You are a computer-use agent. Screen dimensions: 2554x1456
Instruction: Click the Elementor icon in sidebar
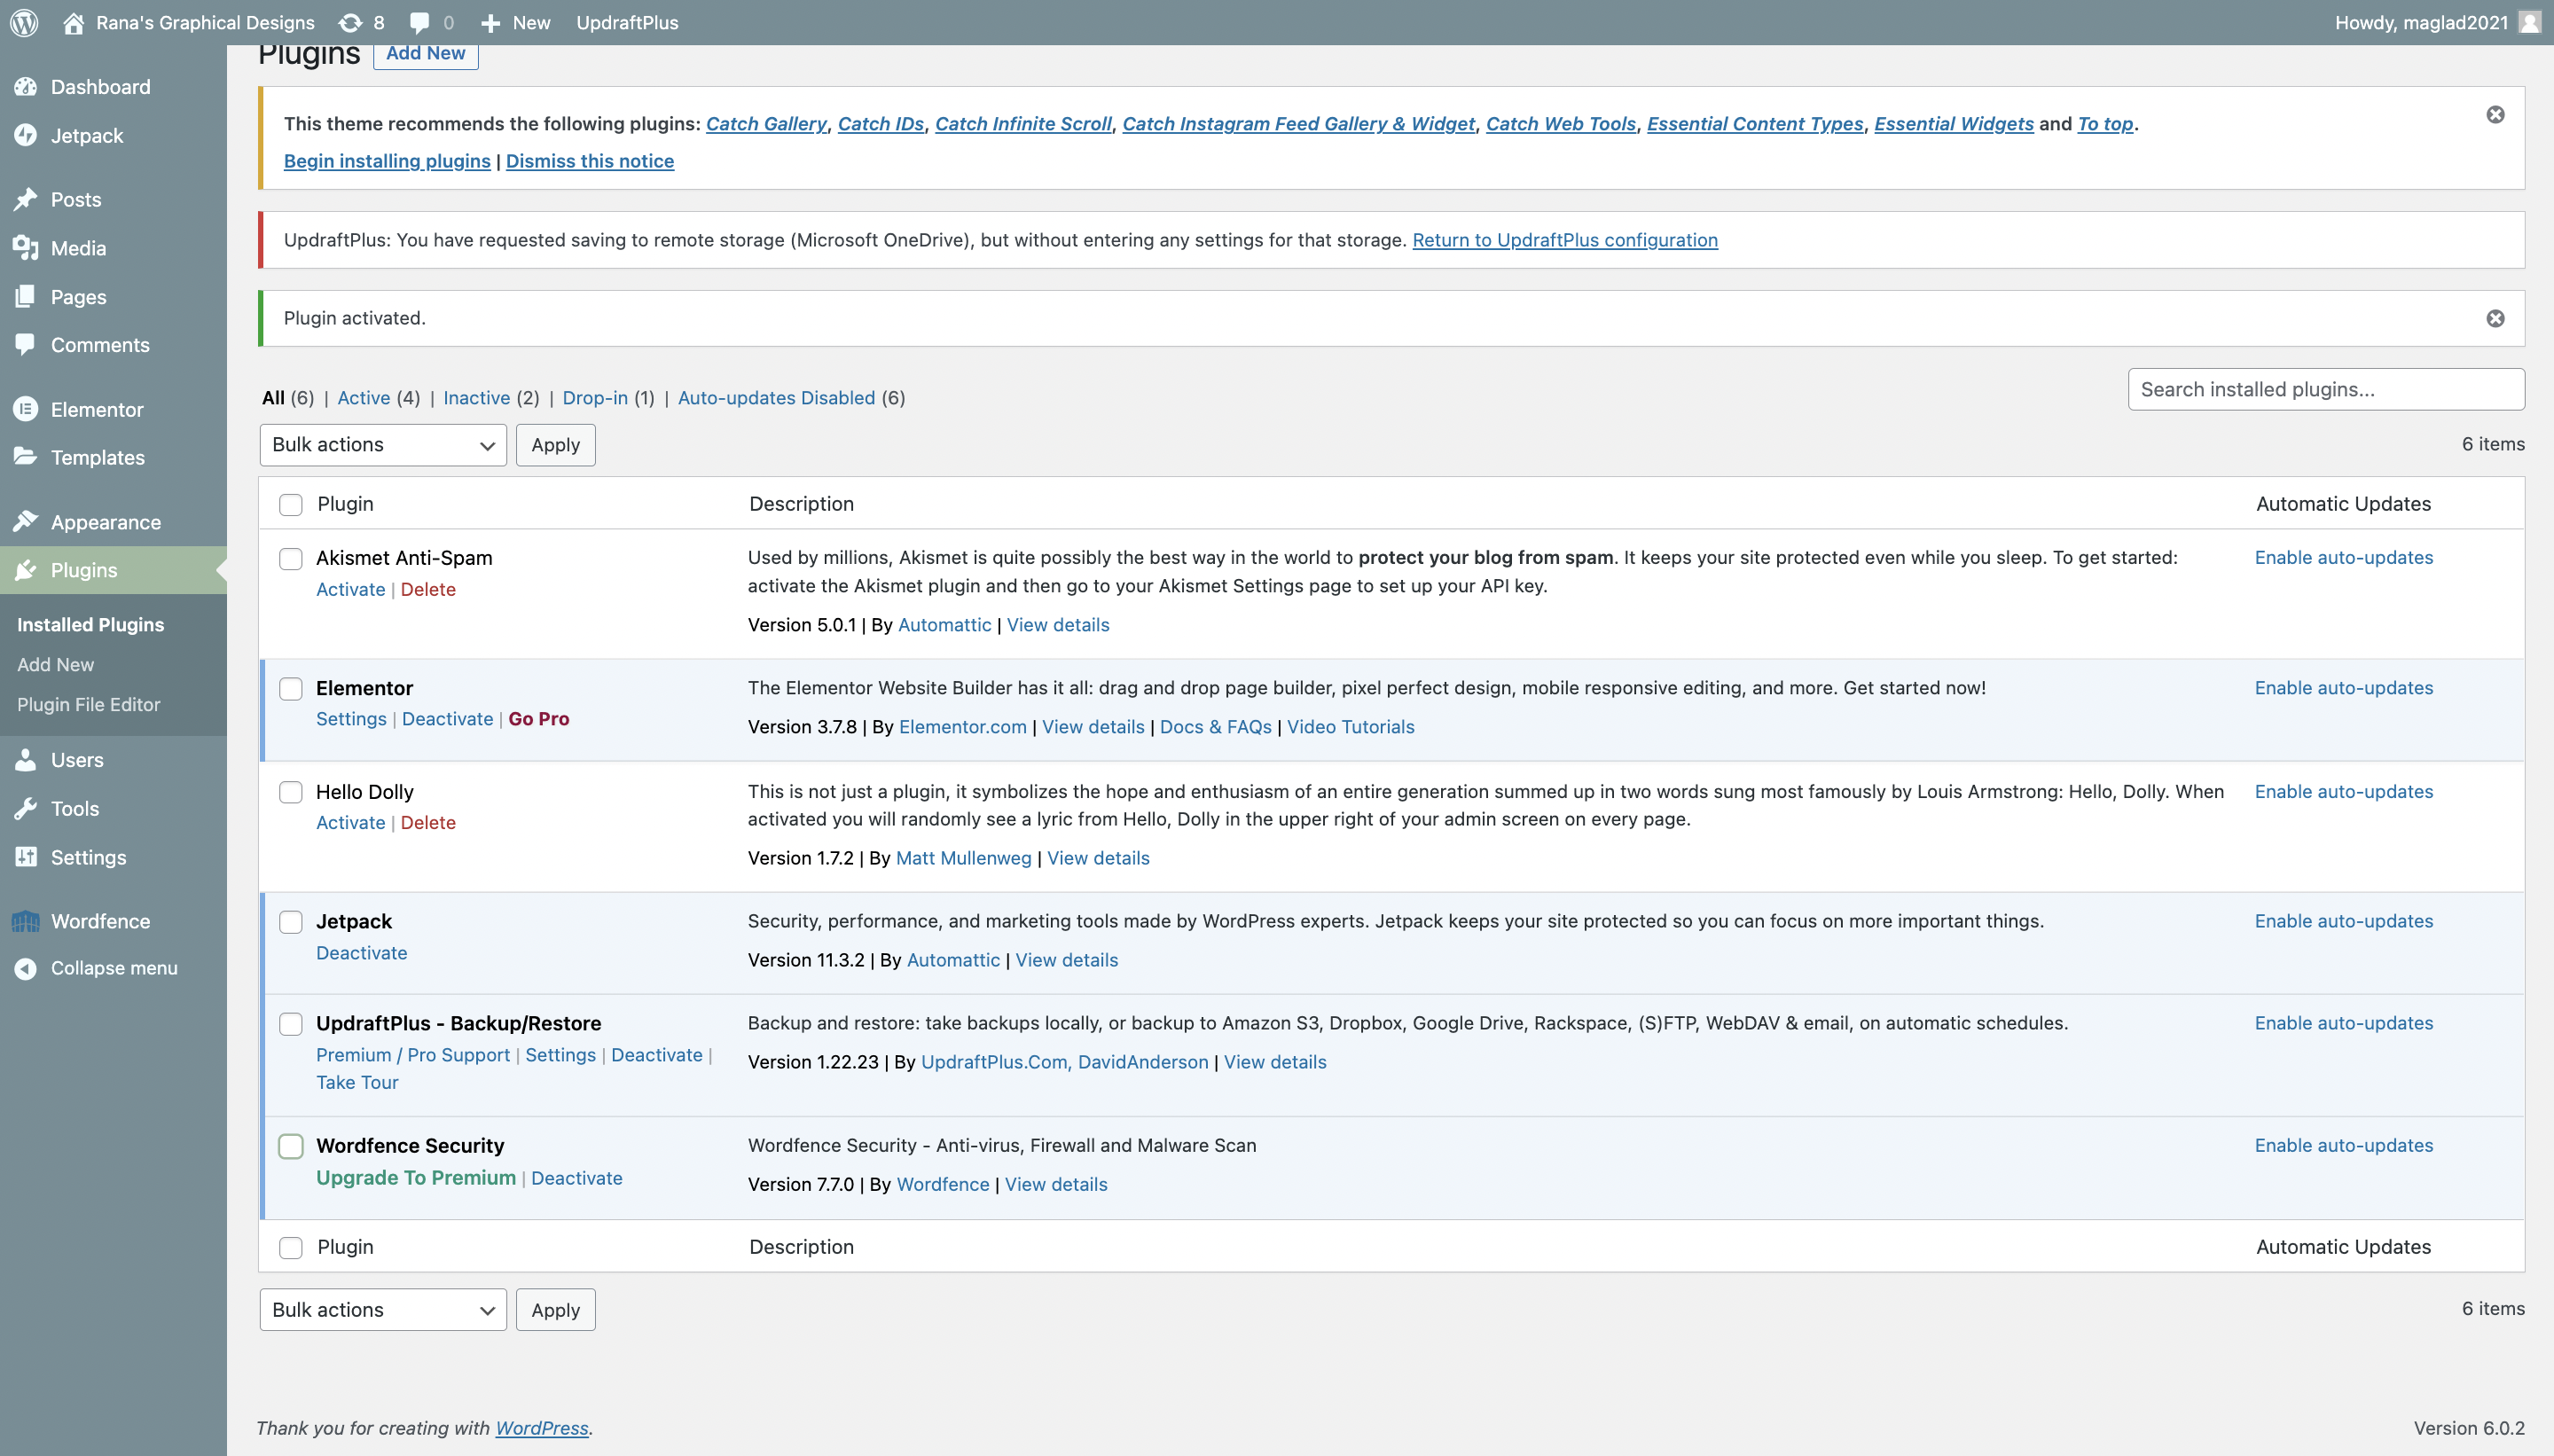pos(26,409)
